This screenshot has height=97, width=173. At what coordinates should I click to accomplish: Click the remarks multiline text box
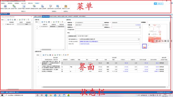point(108,33)
